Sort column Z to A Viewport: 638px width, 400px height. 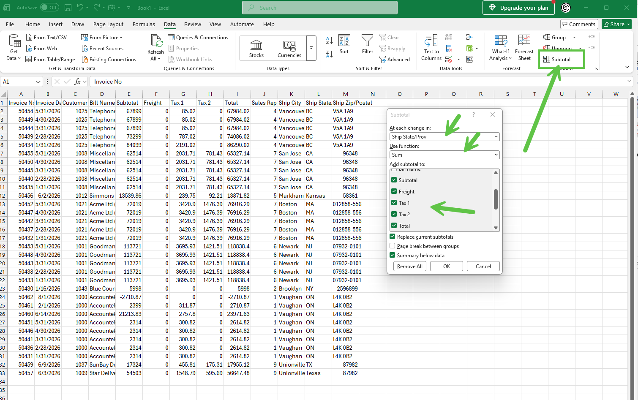pos(330,54)
